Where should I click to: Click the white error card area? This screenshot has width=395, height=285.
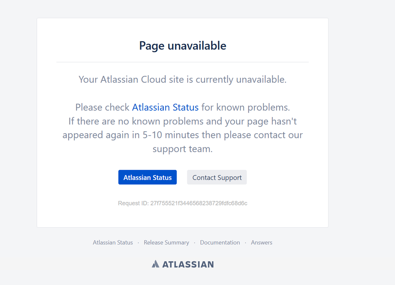pyautogui.click(x=182, y=217)
